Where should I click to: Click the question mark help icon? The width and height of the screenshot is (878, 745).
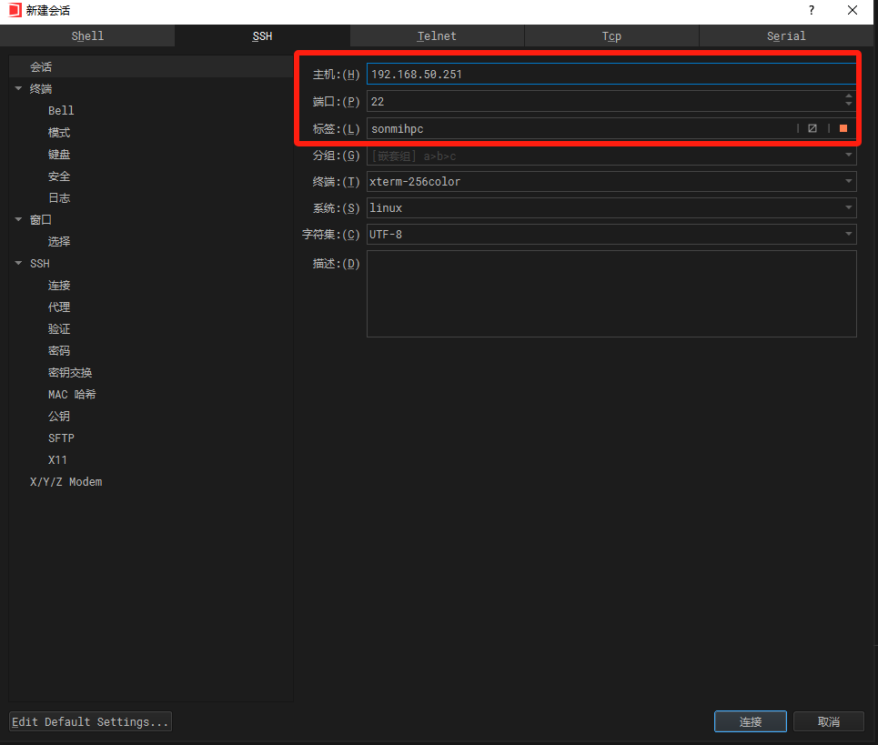[811, 10]
